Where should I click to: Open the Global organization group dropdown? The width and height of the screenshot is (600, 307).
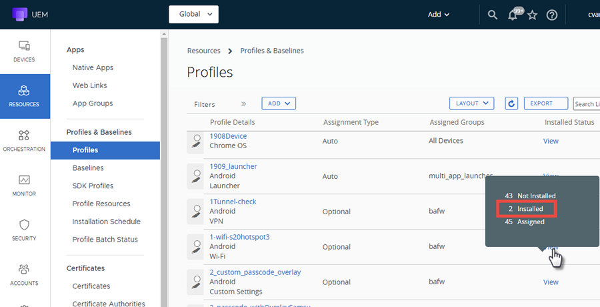pos(193,14)
